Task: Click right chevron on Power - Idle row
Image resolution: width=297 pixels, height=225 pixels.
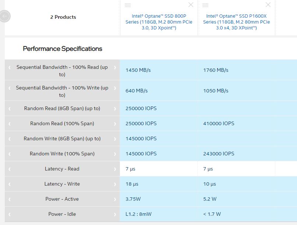Action: click(115, 214)
